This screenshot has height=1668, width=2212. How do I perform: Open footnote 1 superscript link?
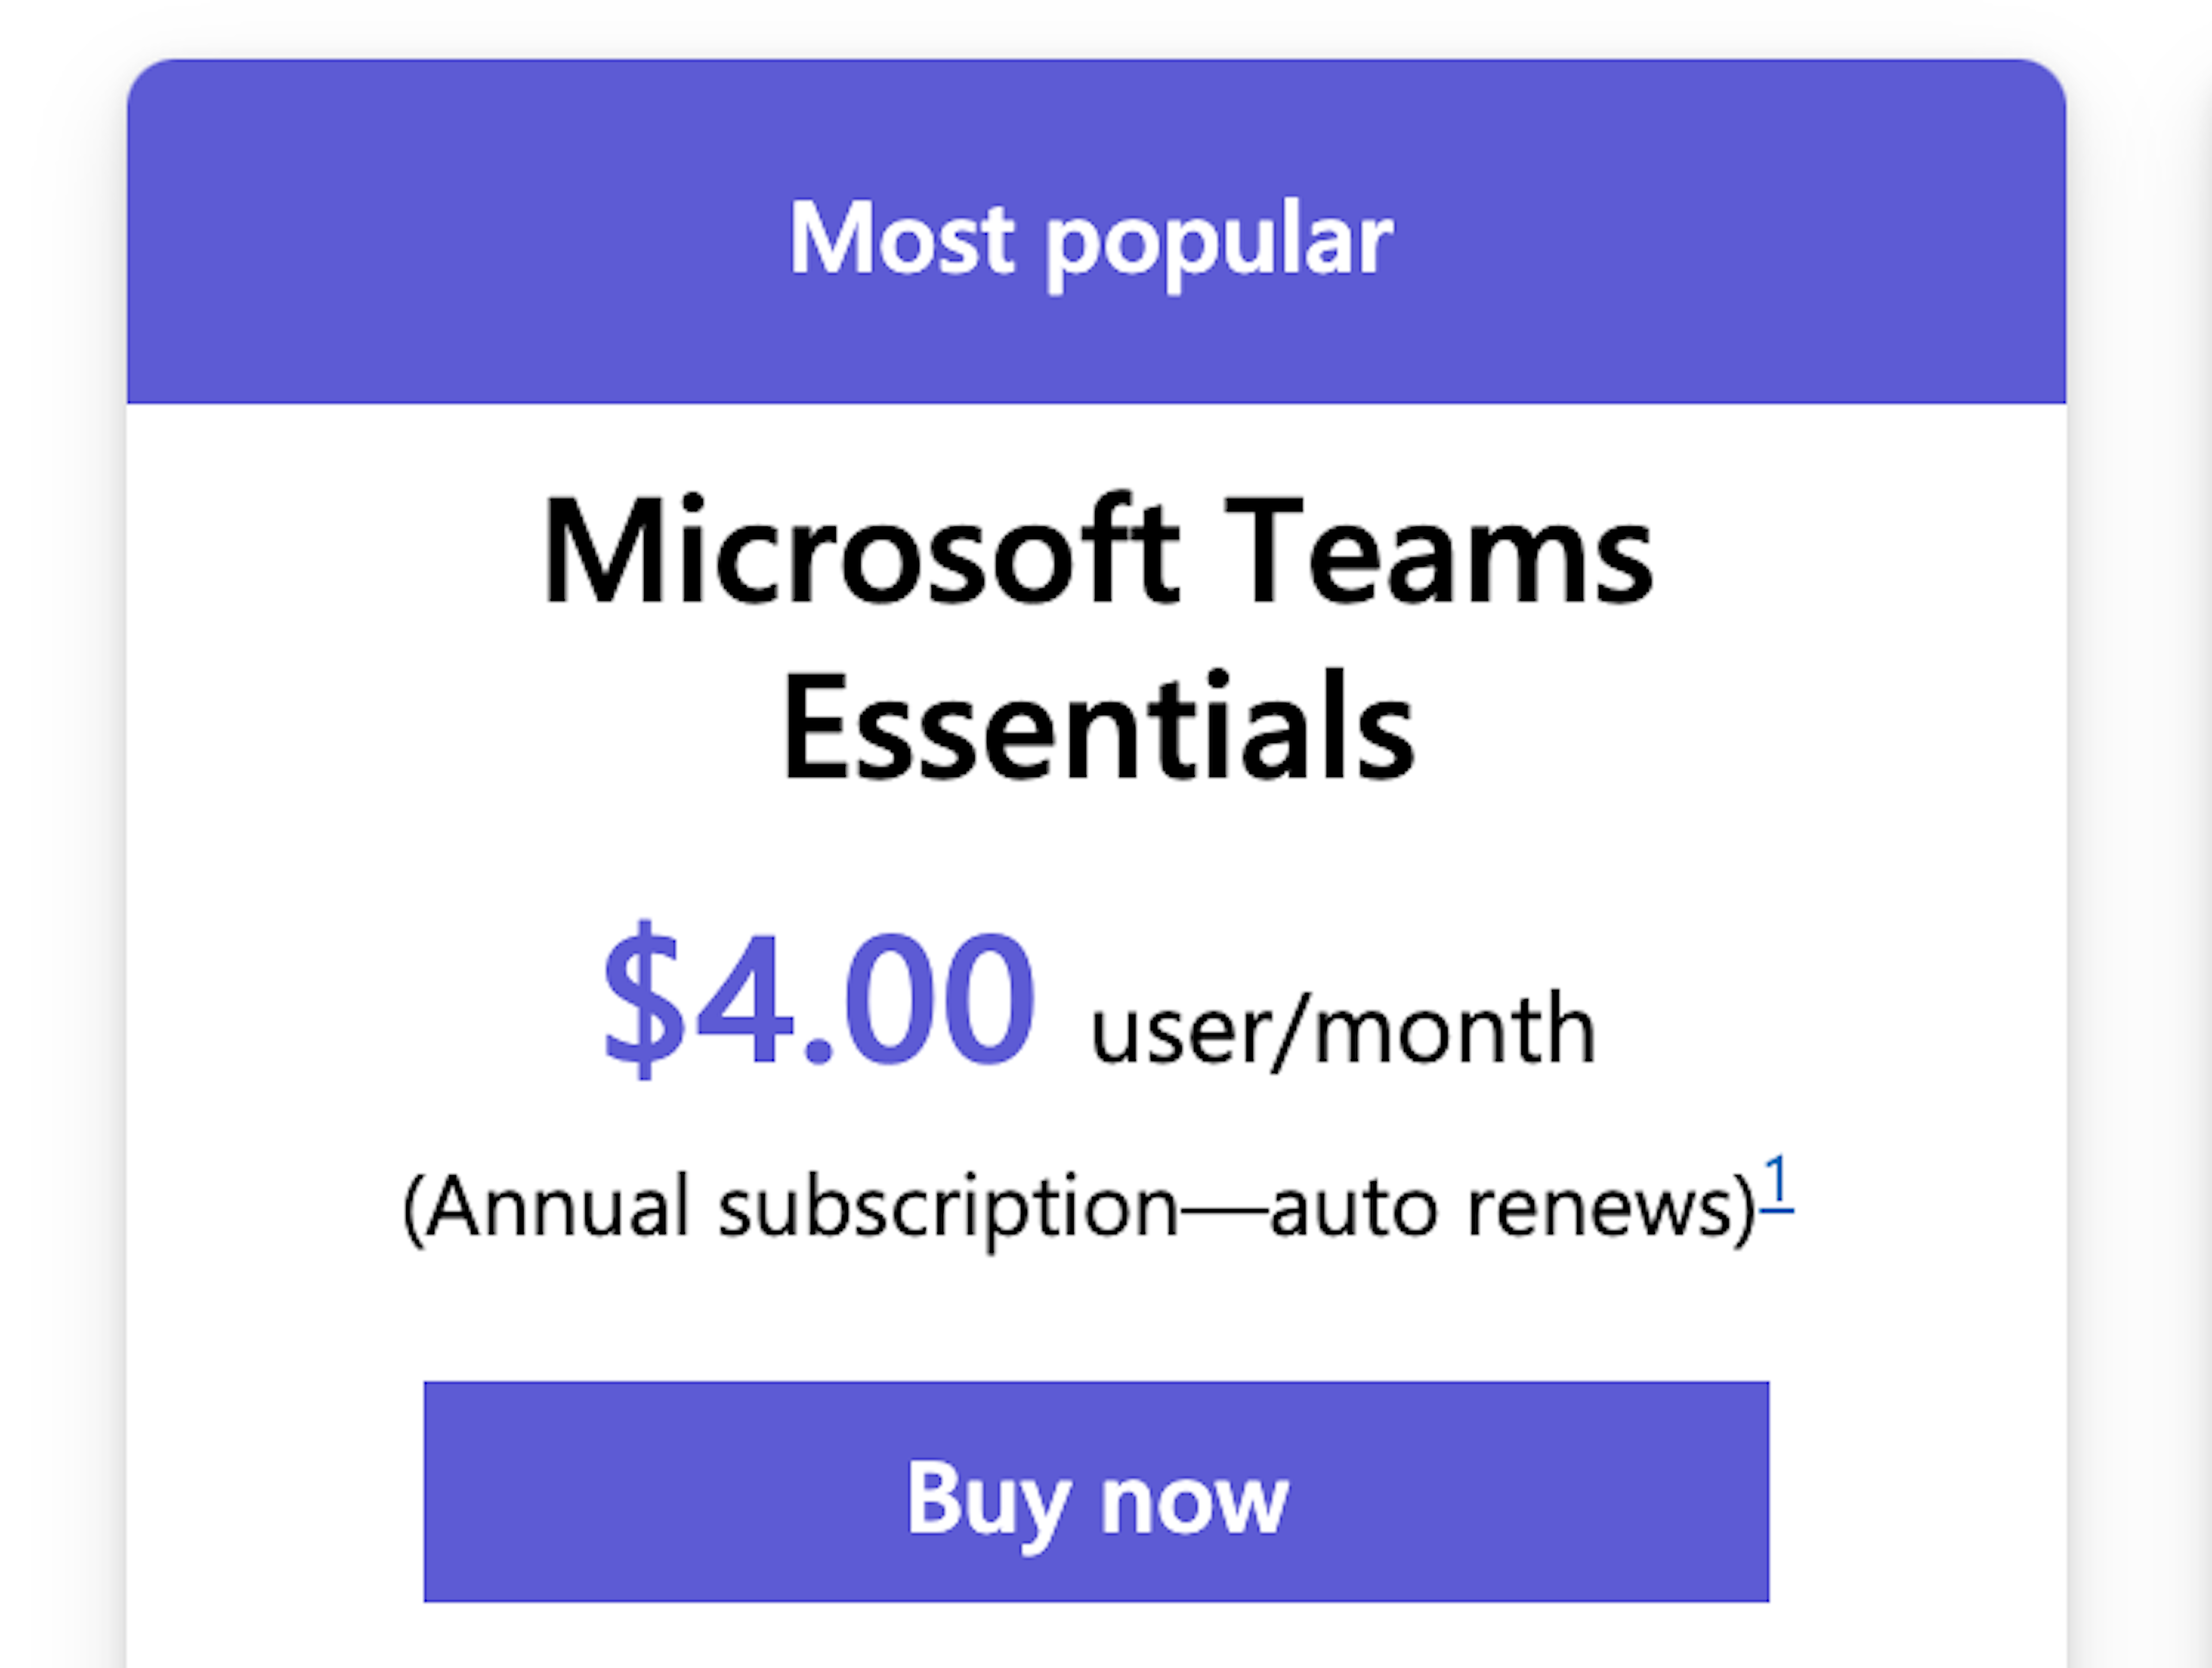(1776, 1182)
